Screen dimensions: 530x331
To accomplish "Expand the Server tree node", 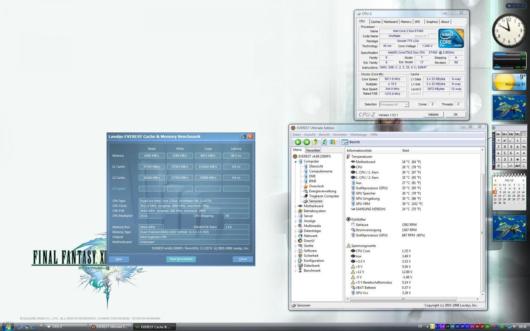I will coord(295,216).
